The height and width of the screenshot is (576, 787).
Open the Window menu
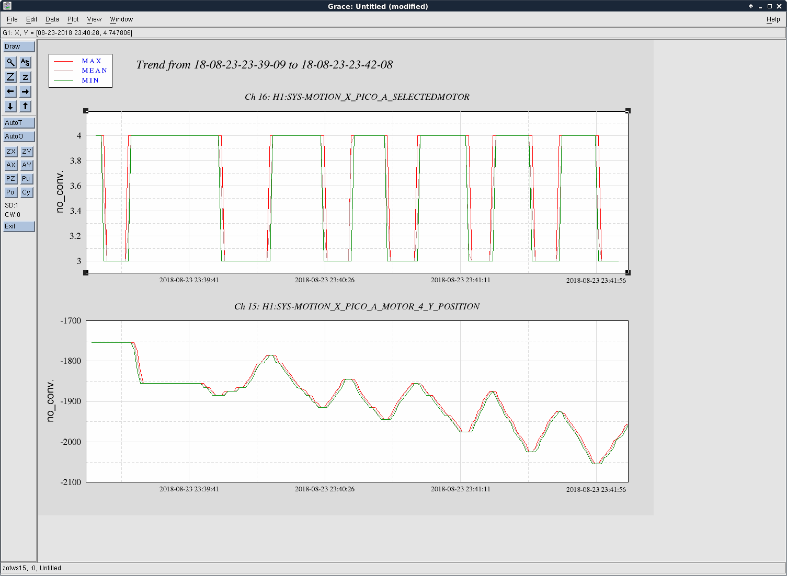click(x=121, y=19)
